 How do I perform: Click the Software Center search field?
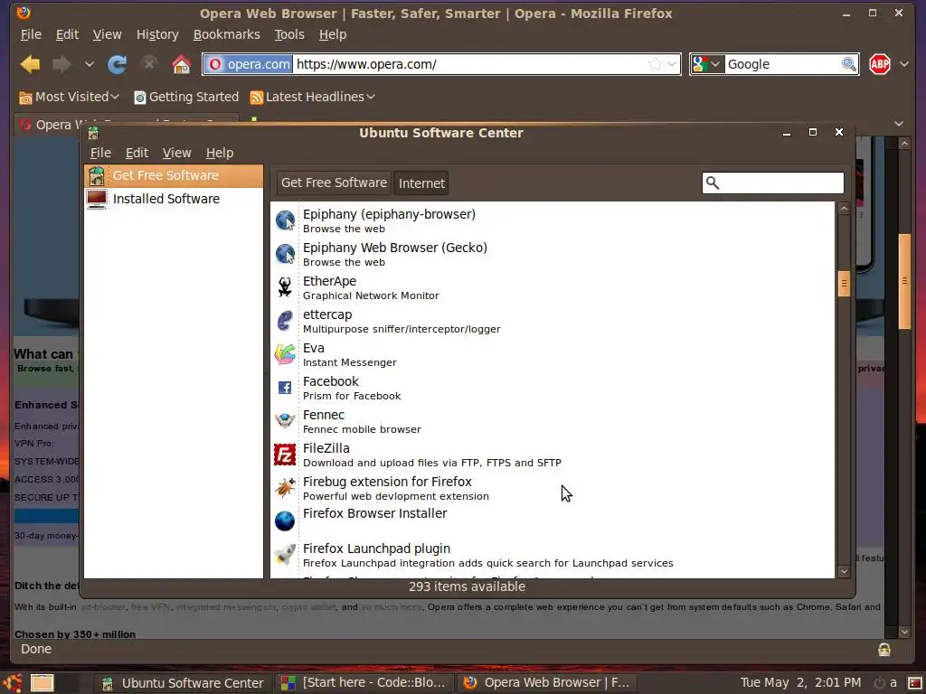coord(772,183)
